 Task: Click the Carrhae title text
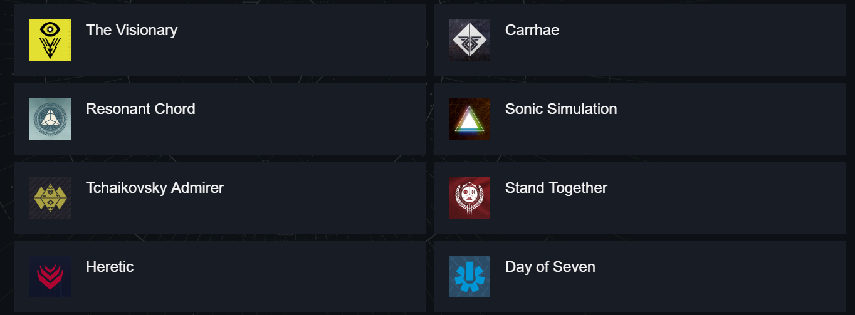point(532,30)
